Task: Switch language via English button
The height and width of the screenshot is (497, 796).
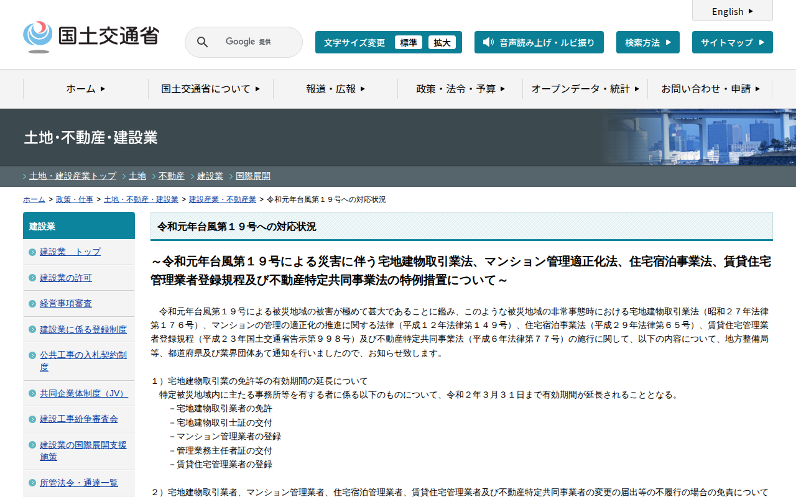Action: (x=733, y=11)
